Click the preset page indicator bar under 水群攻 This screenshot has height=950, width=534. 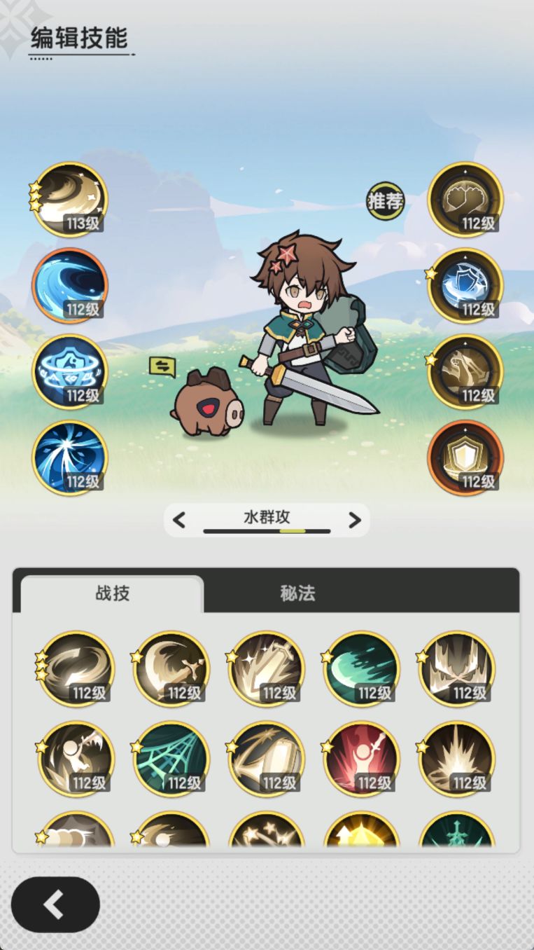pos(267,531)
